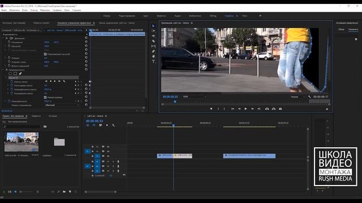Select the Track Select Forward tool

click(153, 31)
